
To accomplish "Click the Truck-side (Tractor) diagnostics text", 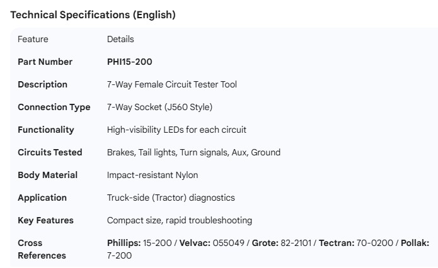I will [171, 198].
